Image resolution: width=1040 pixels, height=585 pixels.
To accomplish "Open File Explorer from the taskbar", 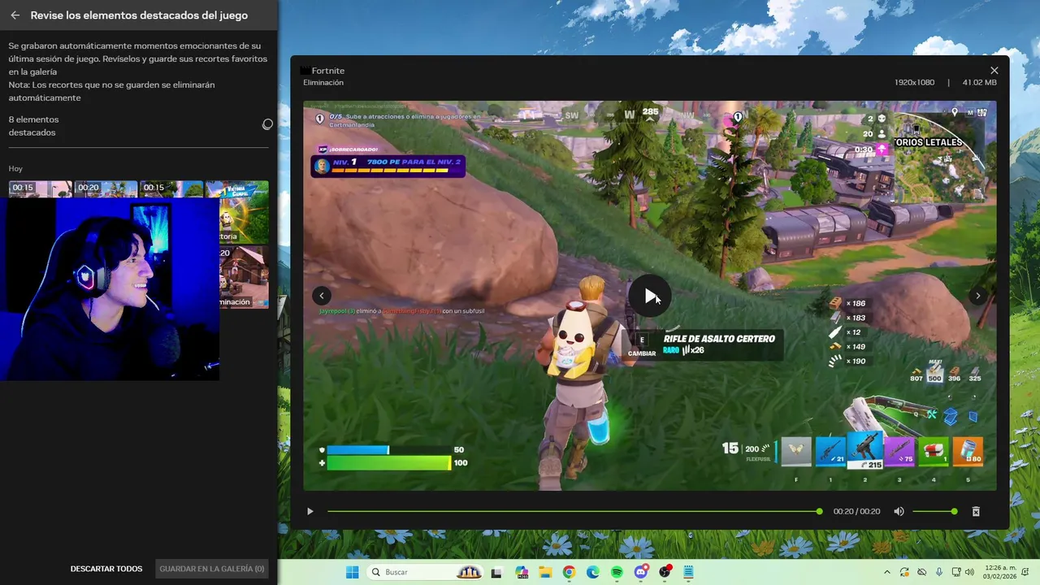I will click(x=545, y=572).
